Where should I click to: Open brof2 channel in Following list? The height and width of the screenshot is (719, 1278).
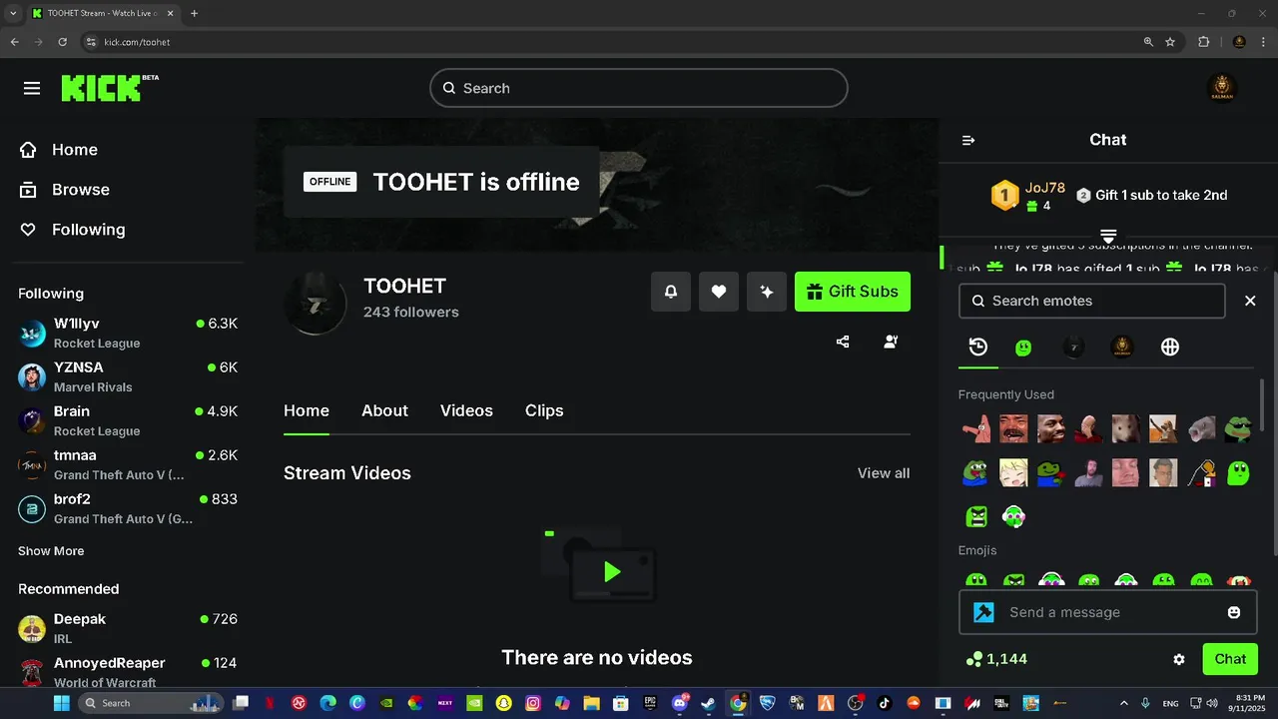(128, 509)
